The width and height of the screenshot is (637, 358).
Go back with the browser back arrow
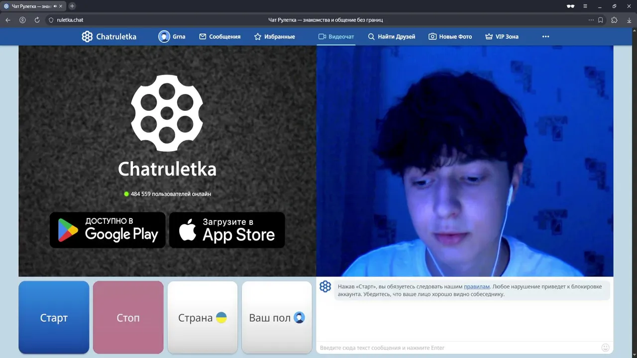[7, 20]
